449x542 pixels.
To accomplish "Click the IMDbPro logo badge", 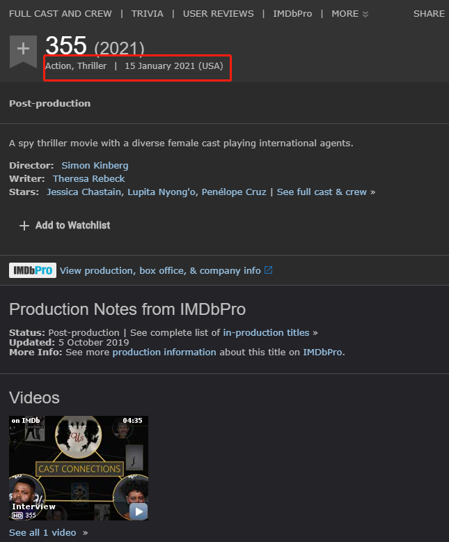I will (x=33, y=270).
